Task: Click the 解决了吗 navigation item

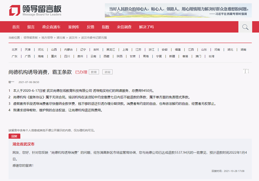Action: pos(146,27)
